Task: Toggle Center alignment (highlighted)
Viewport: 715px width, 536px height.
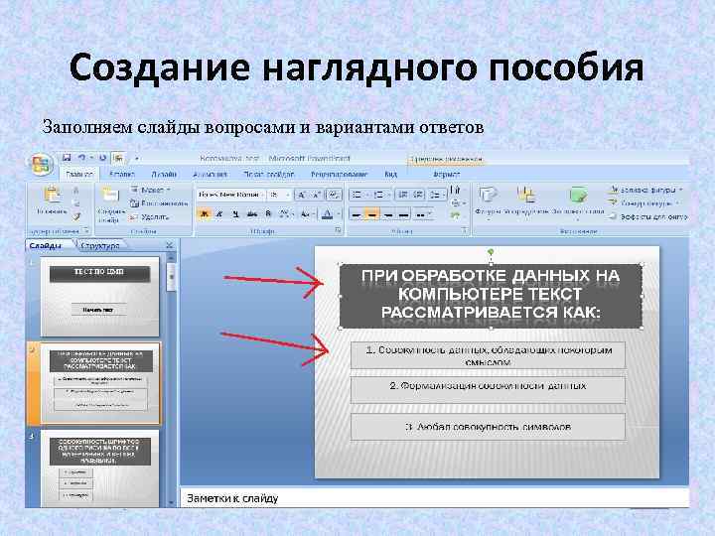Action: (372, 213)
